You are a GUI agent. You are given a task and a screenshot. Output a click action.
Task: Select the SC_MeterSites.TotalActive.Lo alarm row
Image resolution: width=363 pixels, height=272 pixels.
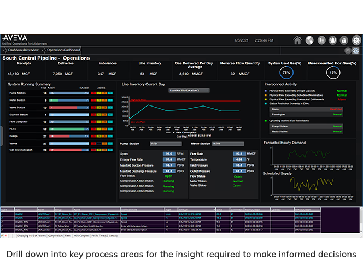tap(160, 226)
